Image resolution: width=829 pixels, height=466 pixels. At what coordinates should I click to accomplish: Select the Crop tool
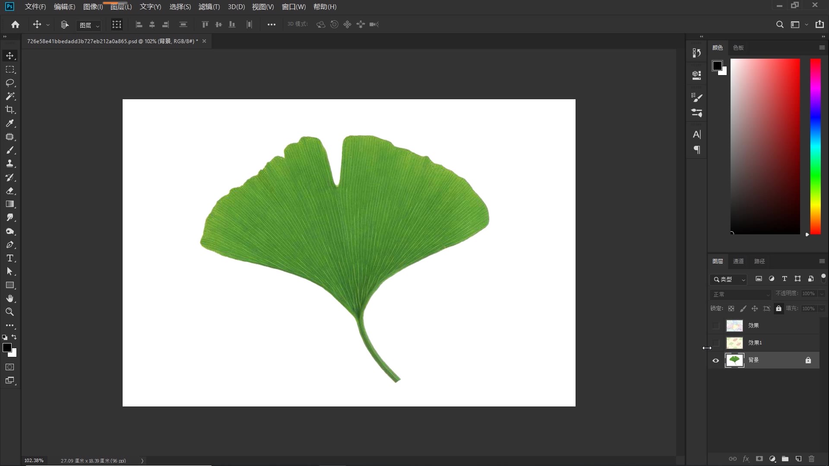tap(10, 110)
